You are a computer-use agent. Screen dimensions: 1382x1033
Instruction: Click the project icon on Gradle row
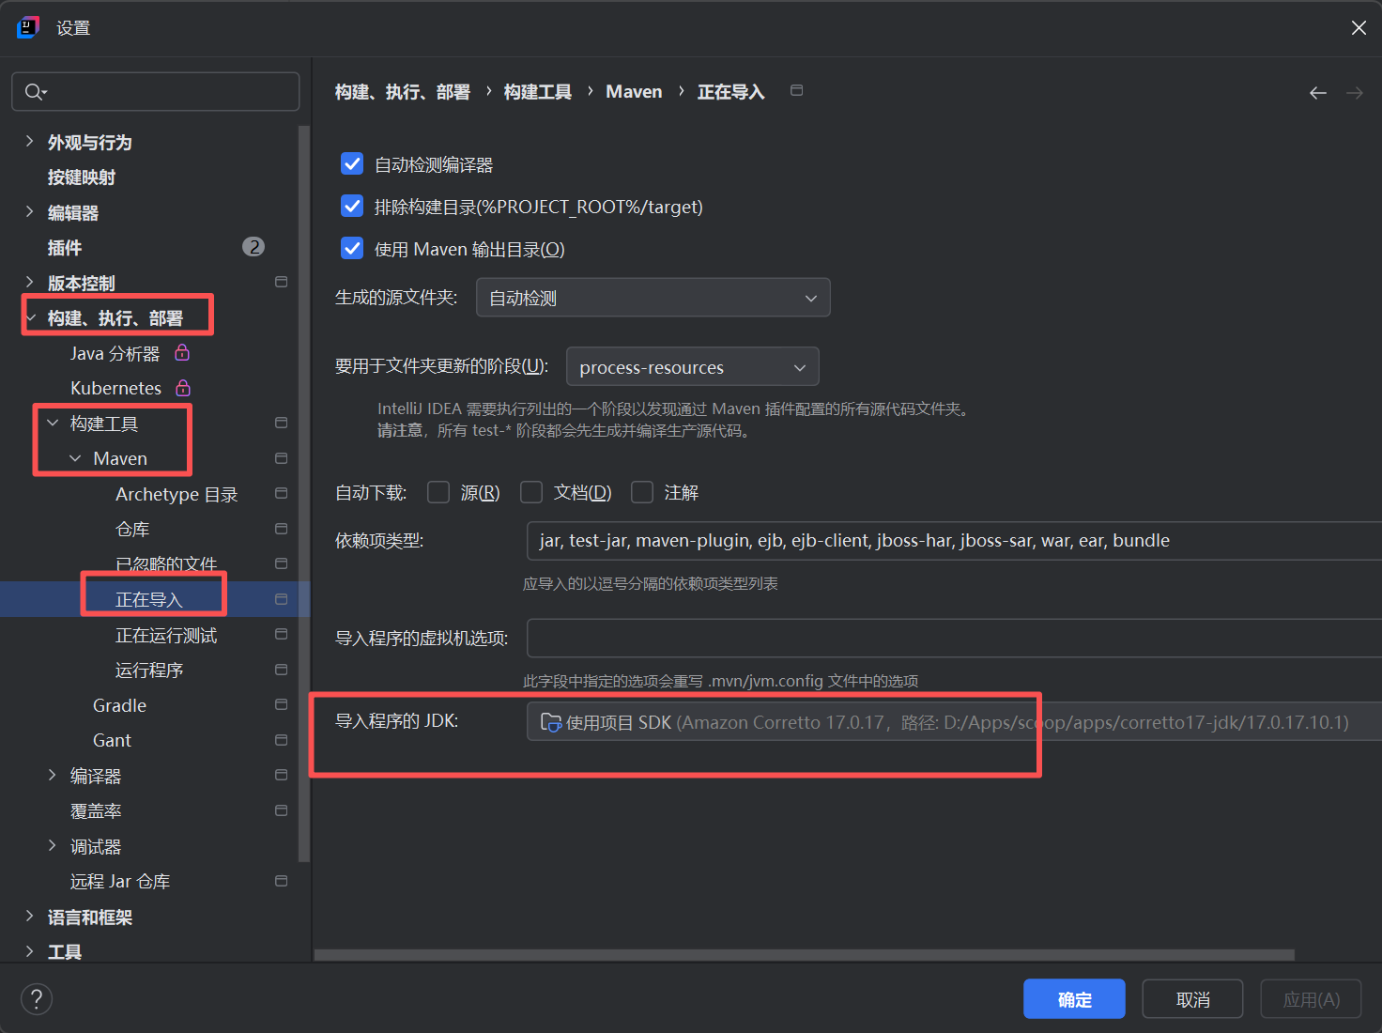coord(281,704)
